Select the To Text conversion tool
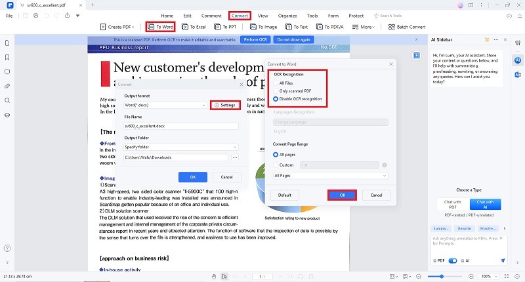Viewport: 525px width, 282px height. point(297,27)
